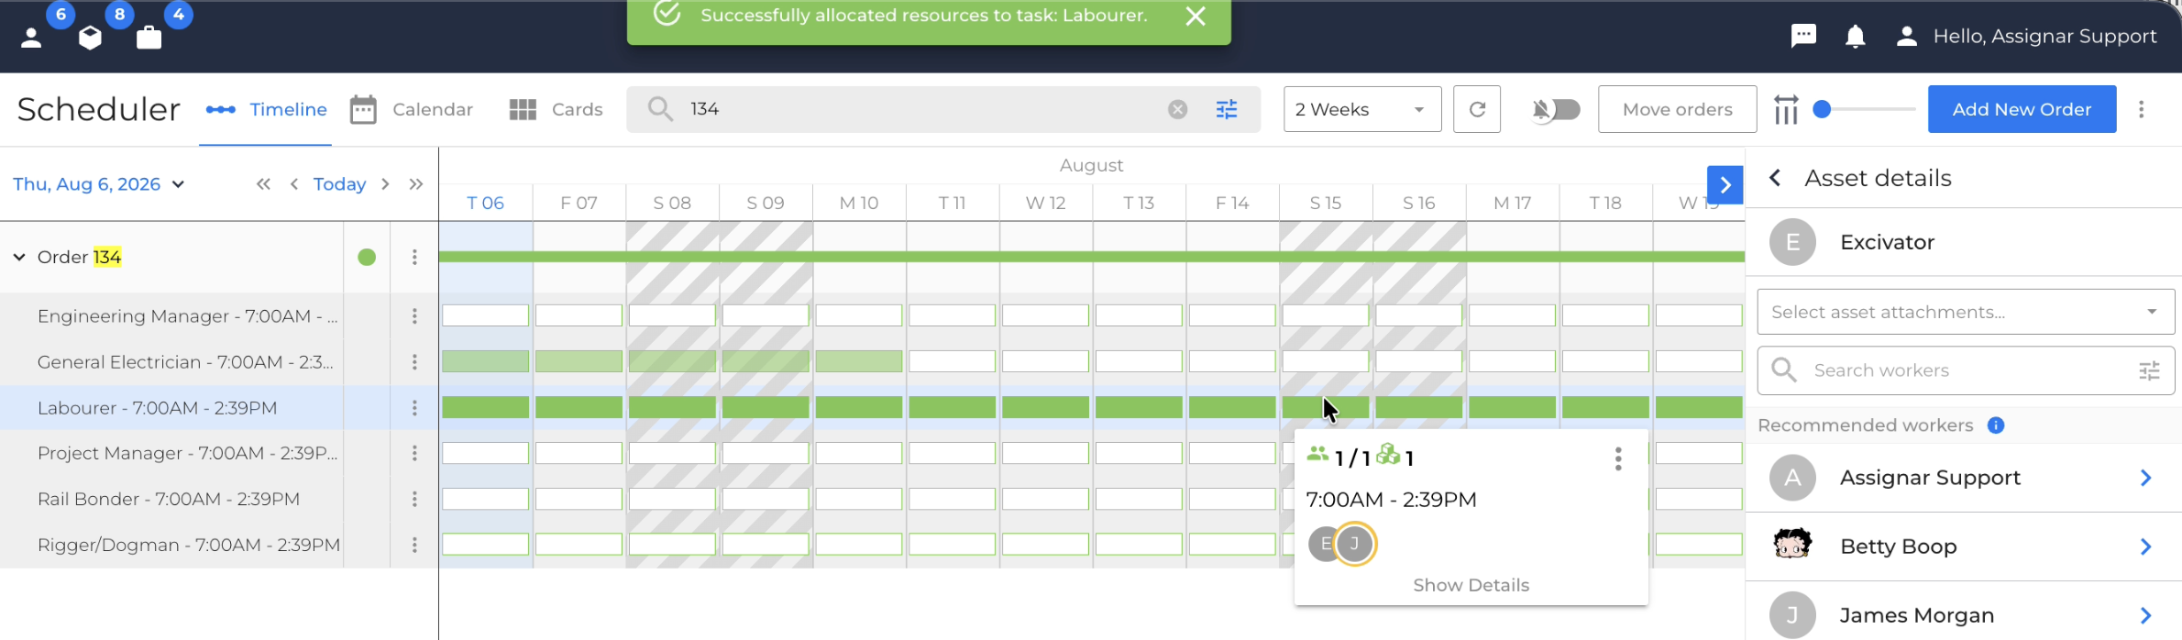Click the Add New Order button

coord(2022,109)
